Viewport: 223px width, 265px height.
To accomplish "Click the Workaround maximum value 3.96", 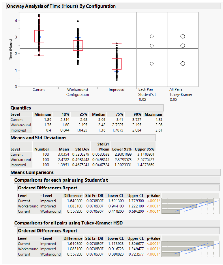I will tap(159, 125).
